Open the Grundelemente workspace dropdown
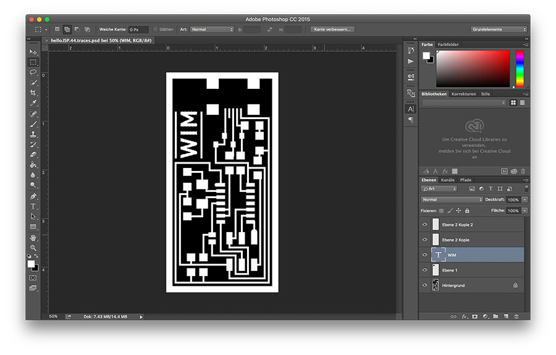The height and width of the screenshot is (355, 556). 499,30
